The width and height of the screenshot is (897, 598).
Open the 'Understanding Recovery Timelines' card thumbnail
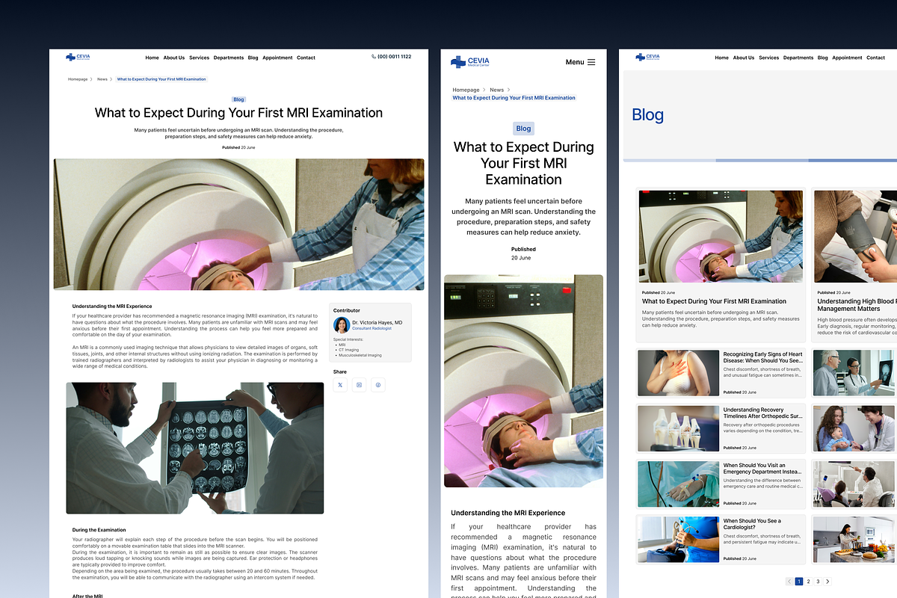point(679,428)
